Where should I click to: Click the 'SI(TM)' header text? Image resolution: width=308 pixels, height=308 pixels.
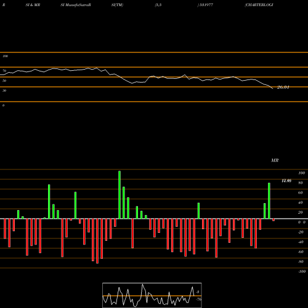click(x=117, y=5)
